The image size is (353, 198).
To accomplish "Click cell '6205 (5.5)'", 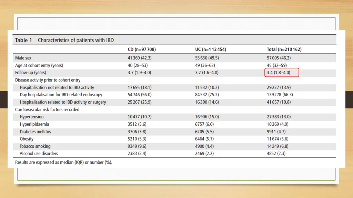I will tap(204, 132).
